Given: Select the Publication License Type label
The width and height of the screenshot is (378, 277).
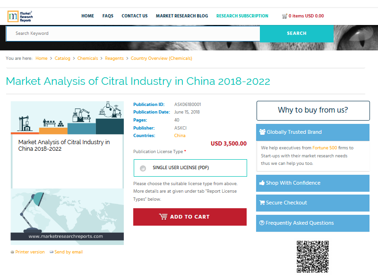Looking at the screenshot, I should pyautogui.click(x=158, y=152).
